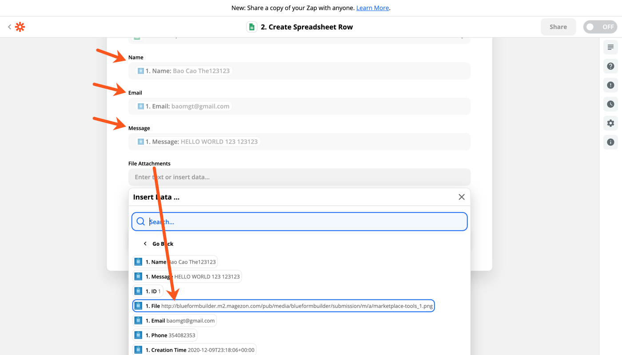Open the Learn More link
This screenshot has height=355, width=622.
[x=372, y=8]
